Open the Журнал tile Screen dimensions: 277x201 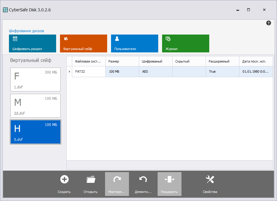186,43
